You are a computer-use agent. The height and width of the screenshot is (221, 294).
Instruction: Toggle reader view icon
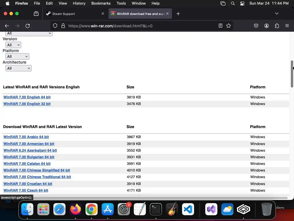[220, 26]
